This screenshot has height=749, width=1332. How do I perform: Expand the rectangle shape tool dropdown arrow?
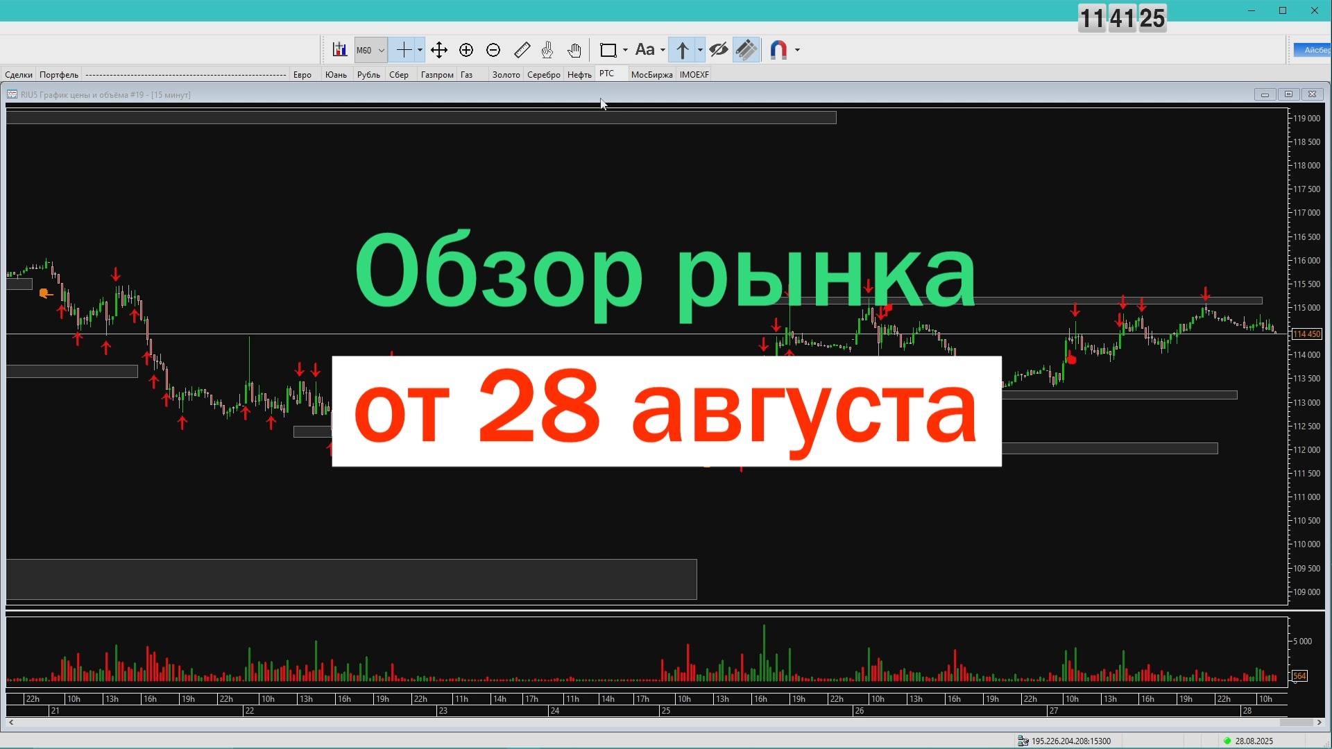(x=625, y=50)
